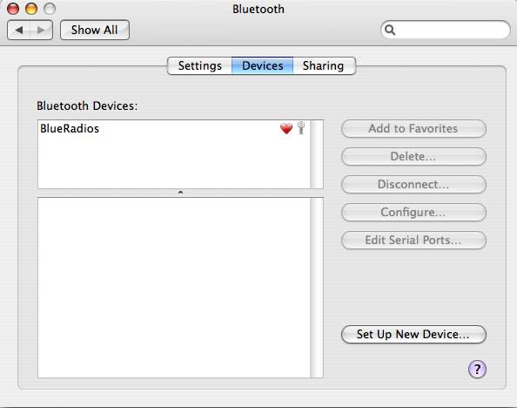The width and height of the screenshot is (517, 408).
Task: Click the red heart favorite icon
Action: pyautogui.click(x=286, y=128)
